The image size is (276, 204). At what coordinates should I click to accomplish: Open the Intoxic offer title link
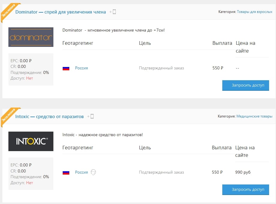(x=49, y=117)
